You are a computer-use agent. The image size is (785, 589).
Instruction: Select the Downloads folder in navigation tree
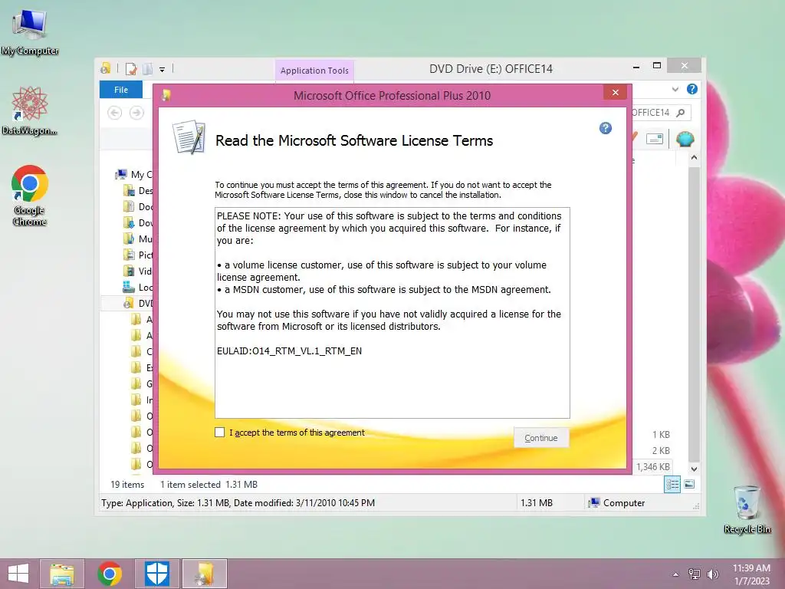click(138, 222)
